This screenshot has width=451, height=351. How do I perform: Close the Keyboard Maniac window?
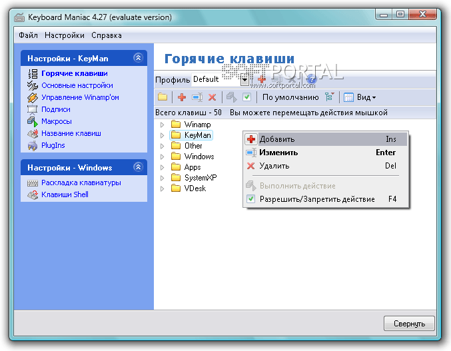tap(422, 15)
